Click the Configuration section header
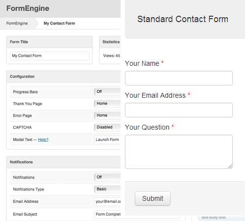The image size is (245, 221). [x=64, y=77]
